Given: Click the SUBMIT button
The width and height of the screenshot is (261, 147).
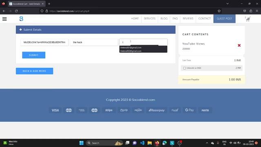Looking at the screenshot, I should coord(33,55).
